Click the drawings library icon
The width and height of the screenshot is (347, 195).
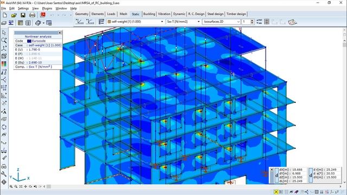coord(49,23)
